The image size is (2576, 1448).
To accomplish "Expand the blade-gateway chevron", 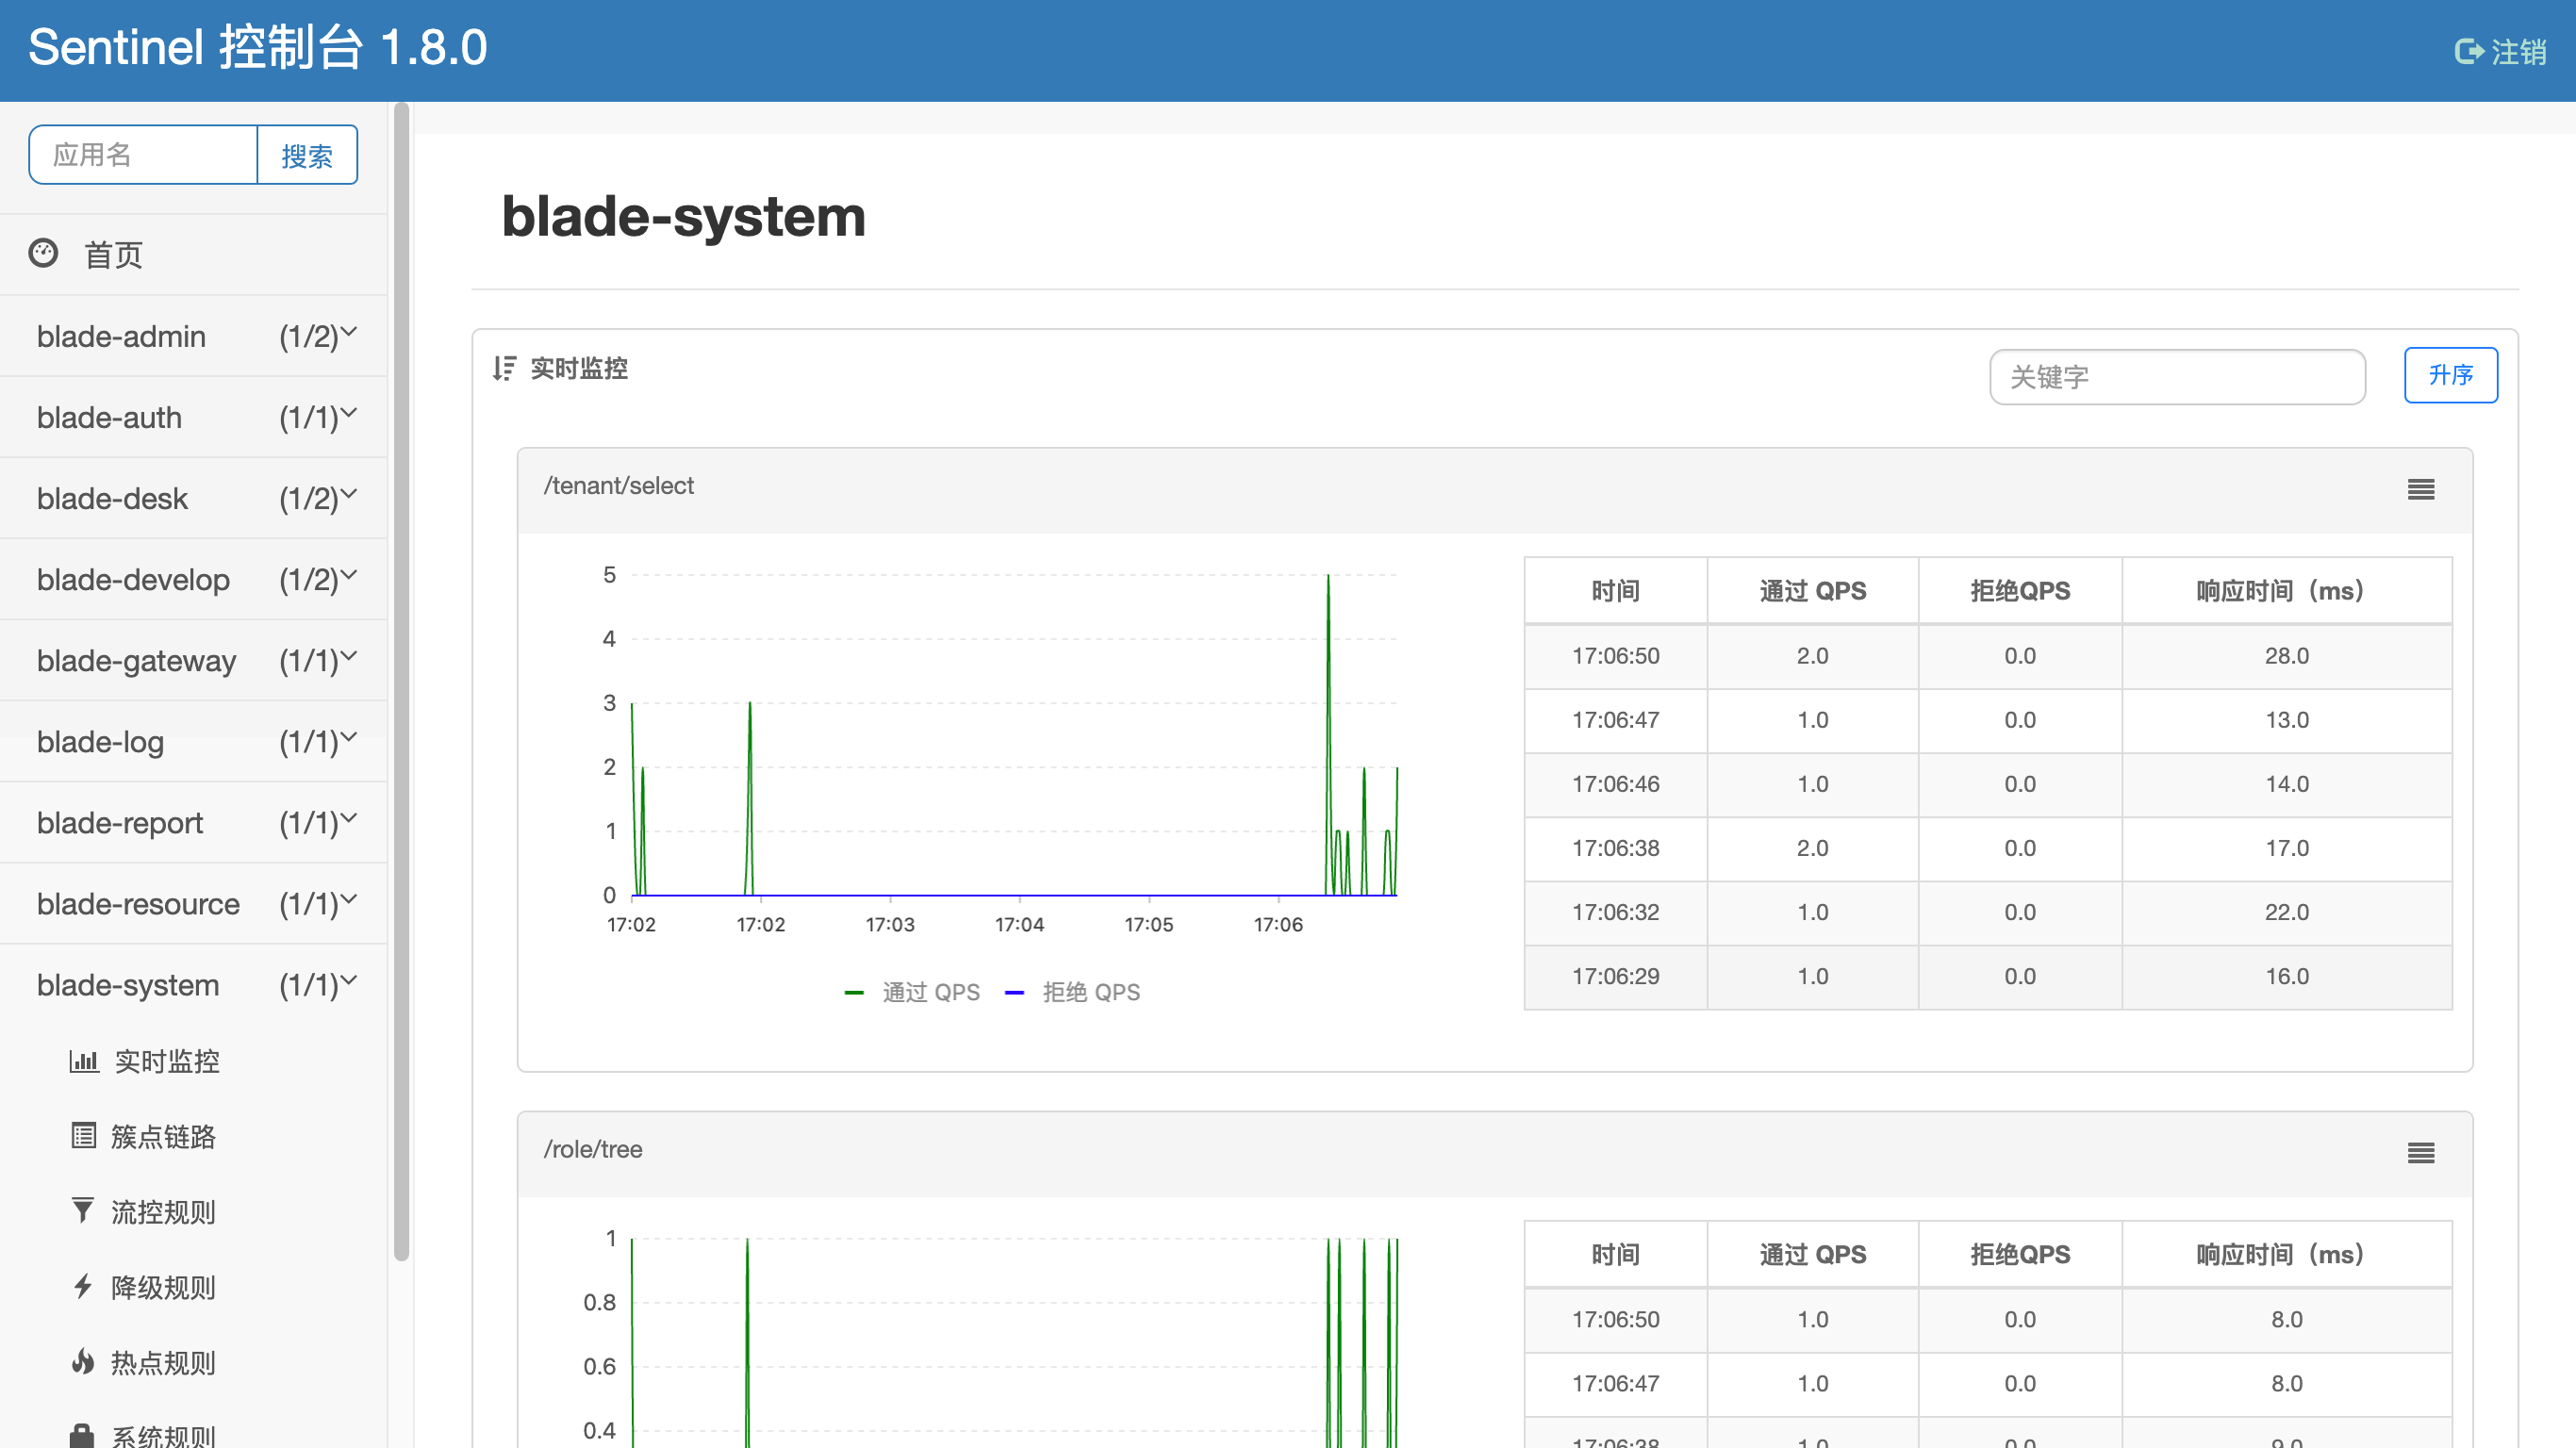I will click(x=349, y=655).
